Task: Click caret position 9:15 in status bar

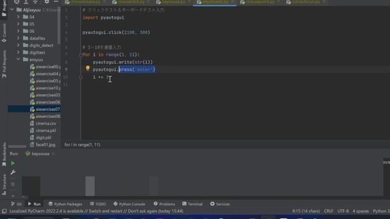Action: pyautogui.click(x=306, y=211)
